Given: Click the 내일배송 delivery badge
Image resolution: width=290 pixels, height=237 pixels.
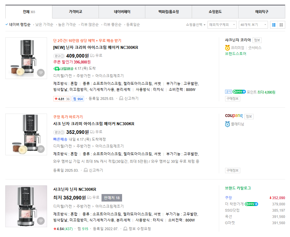Looking at the screenshot, I should pyautogui.click(x=63, y=69).
